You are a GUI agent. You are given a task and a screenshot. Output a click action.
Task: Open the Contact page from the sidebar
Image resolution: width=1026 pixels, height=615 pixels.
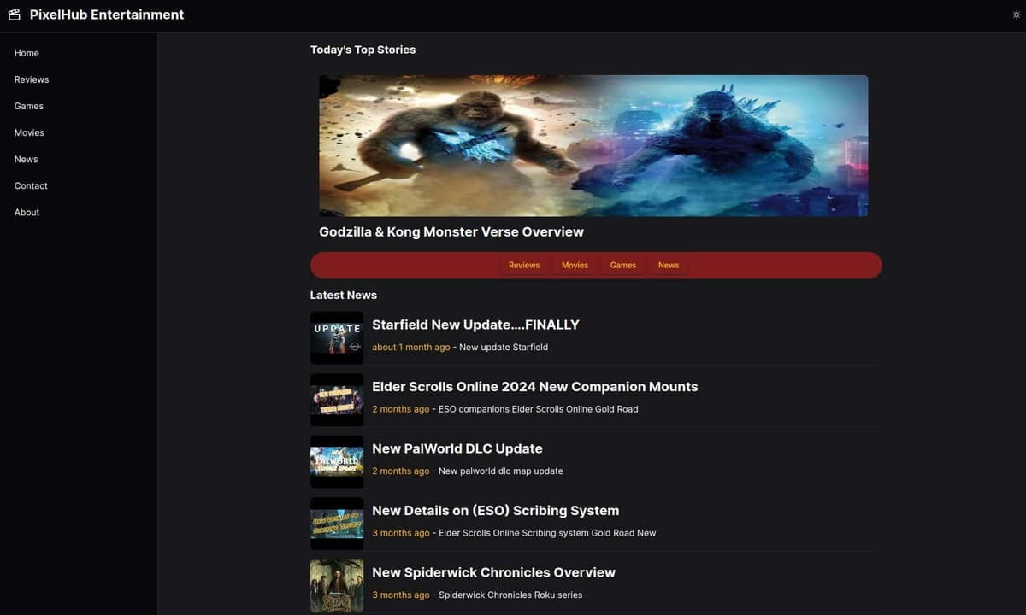(31, 185)
